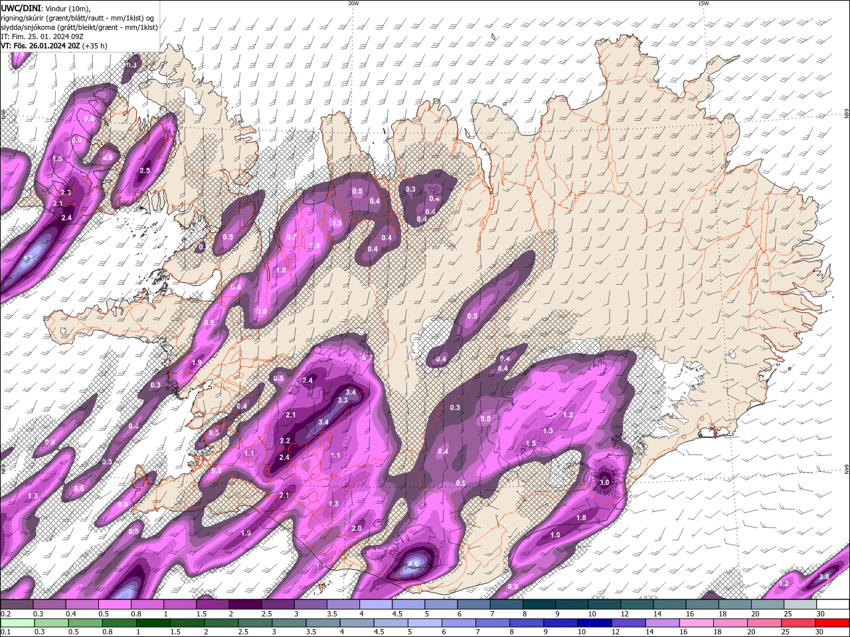The height and width of the screenshot is (637, 850).
Task: Click the 'UWC/DINI: Vindur (10m)' title text
Action: point(46,8)
